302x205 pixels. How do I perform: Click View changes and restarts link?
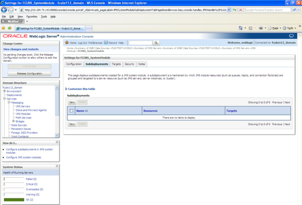[x=21, y=49]
